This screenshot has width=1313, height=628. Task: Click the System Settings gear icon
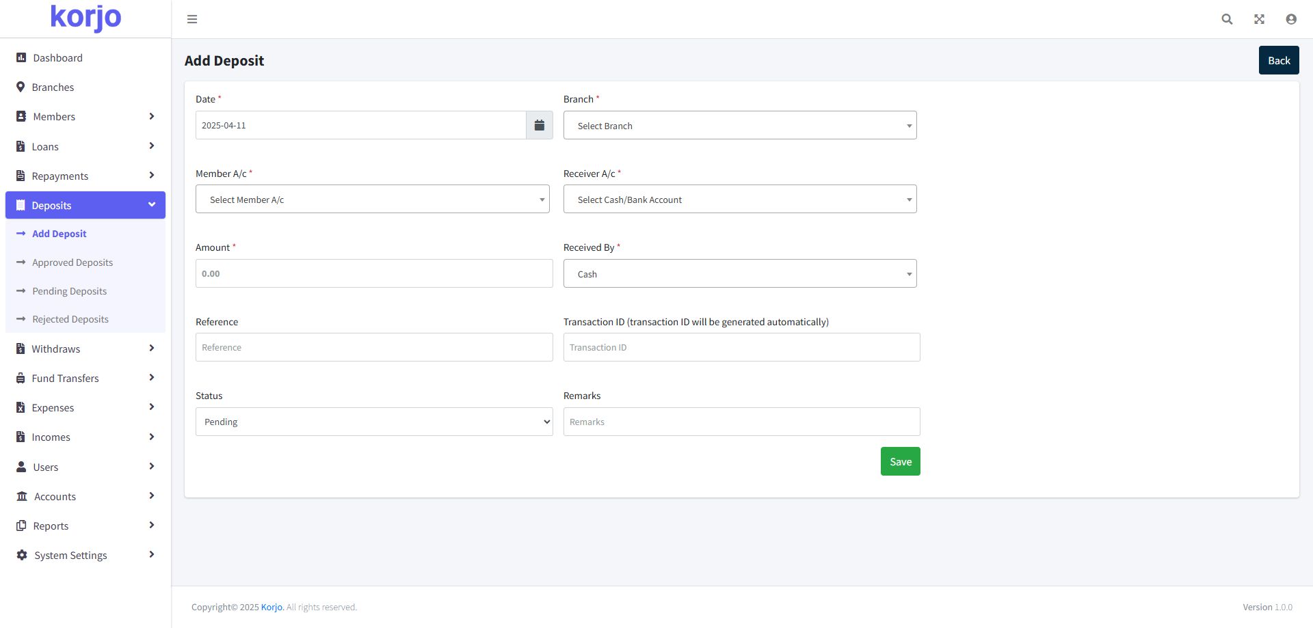click(22, 556)
